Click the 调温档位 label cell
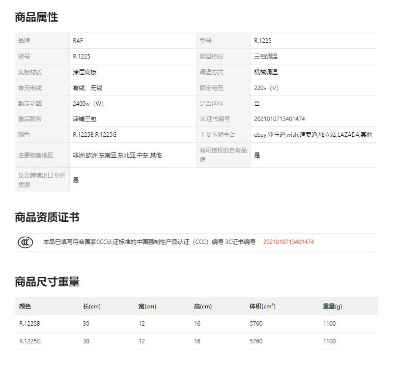The image size is (393, 365). click(x=224, y=57)
